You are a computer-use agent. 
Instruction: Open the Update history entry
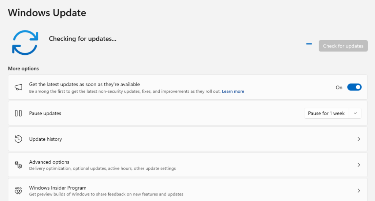pyautogui.click(x=45, y=139)
